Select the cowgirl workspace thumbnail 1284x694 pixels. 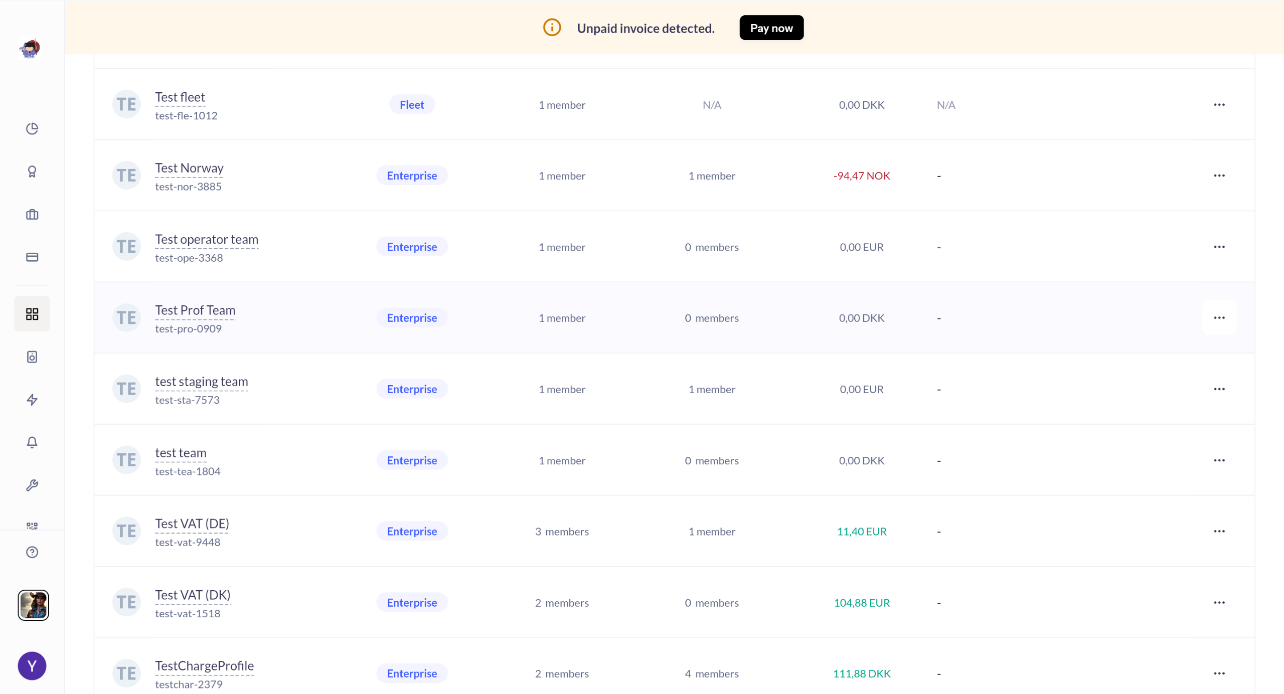(x=33, y=605)
